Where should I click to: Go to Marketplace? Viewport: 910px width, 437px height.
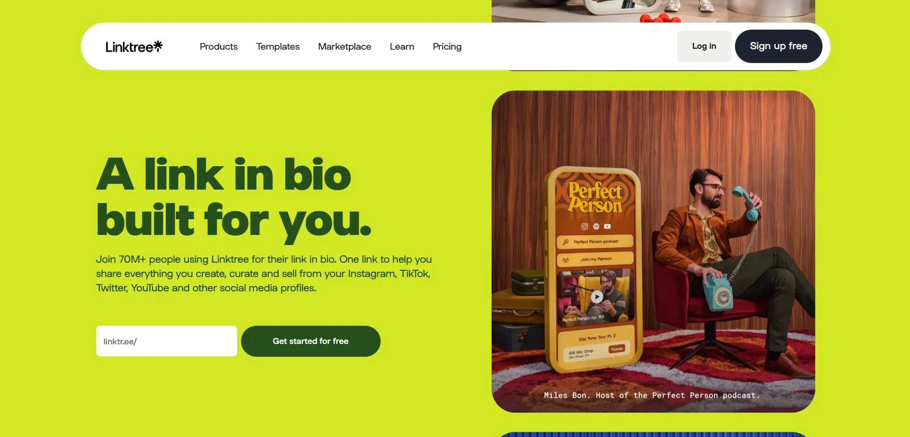(344, 46)
